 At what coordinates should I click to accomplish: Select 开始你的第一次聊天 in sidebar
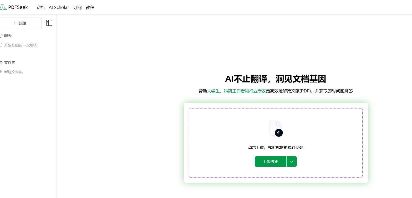point(21,45)
